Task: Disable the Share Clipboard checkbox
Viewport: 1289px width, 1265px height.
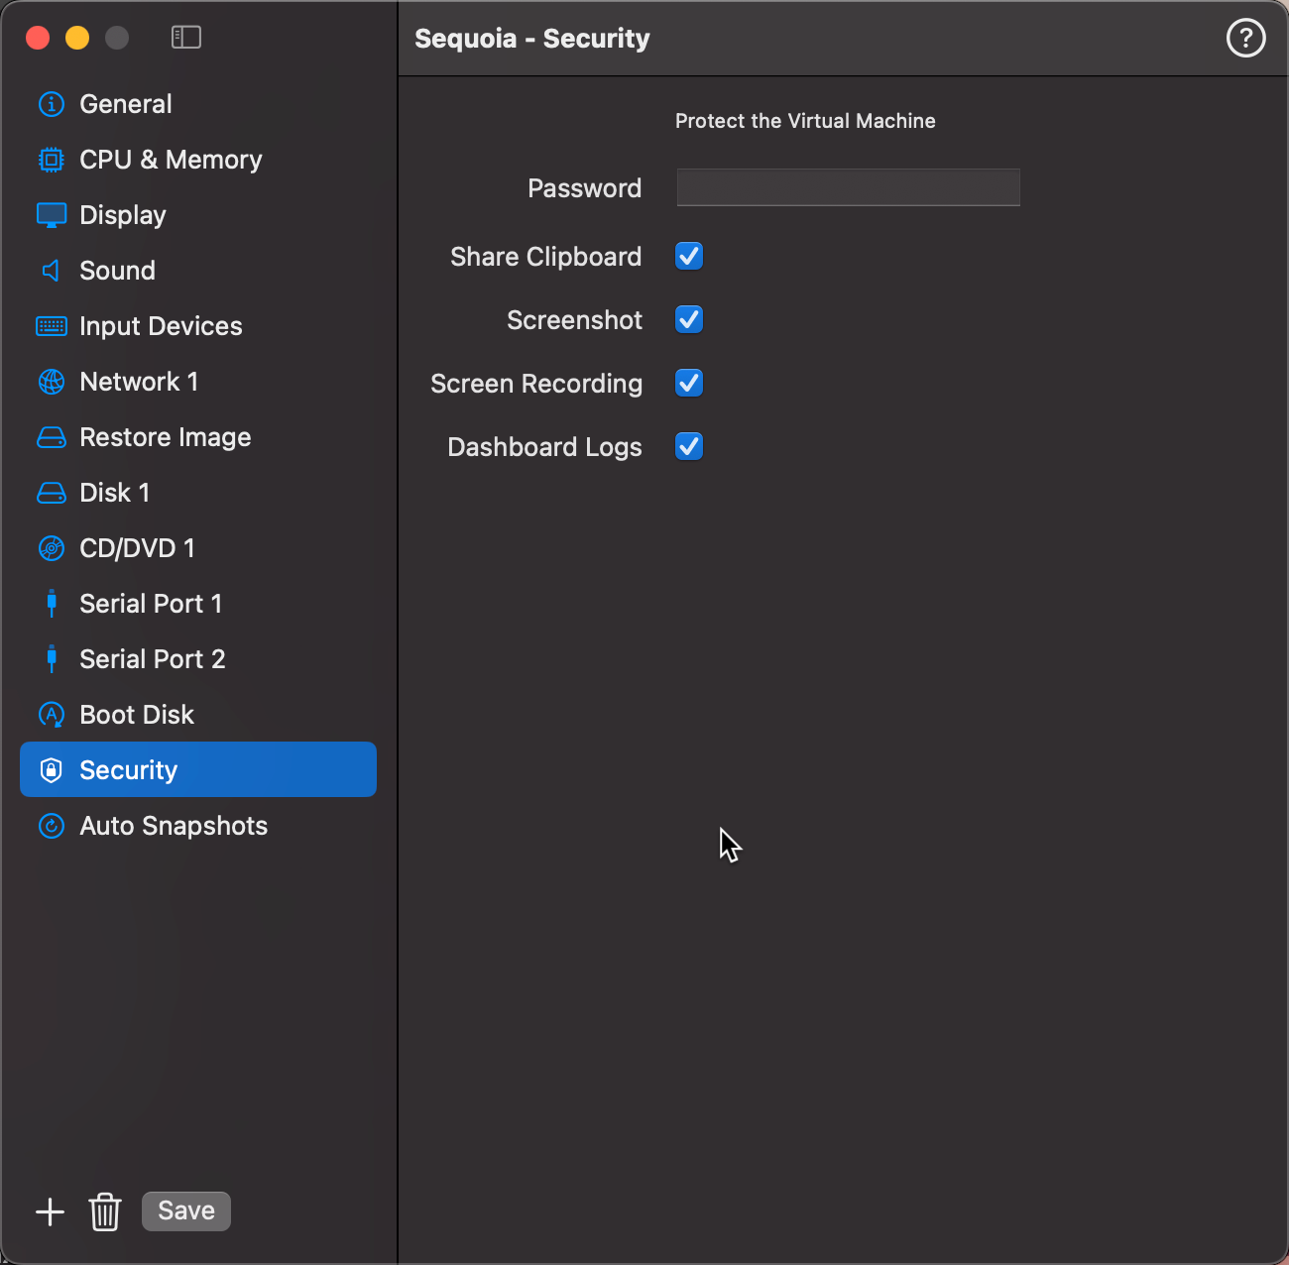Action: [689, 257]
